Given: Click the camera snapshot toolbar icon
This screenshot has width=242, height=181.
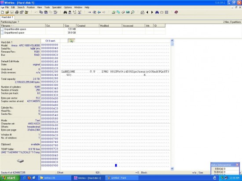Looking at the screenshot, I should [162, 12].
